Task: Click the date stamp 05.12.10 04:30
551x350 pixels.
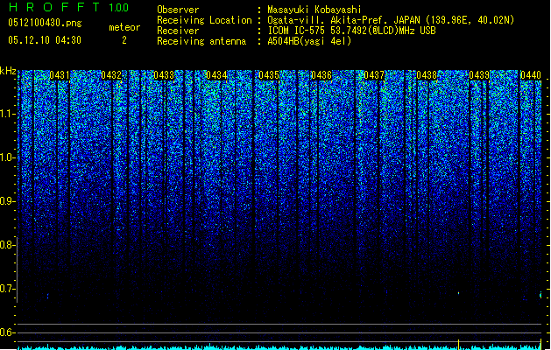Action: 45,40
